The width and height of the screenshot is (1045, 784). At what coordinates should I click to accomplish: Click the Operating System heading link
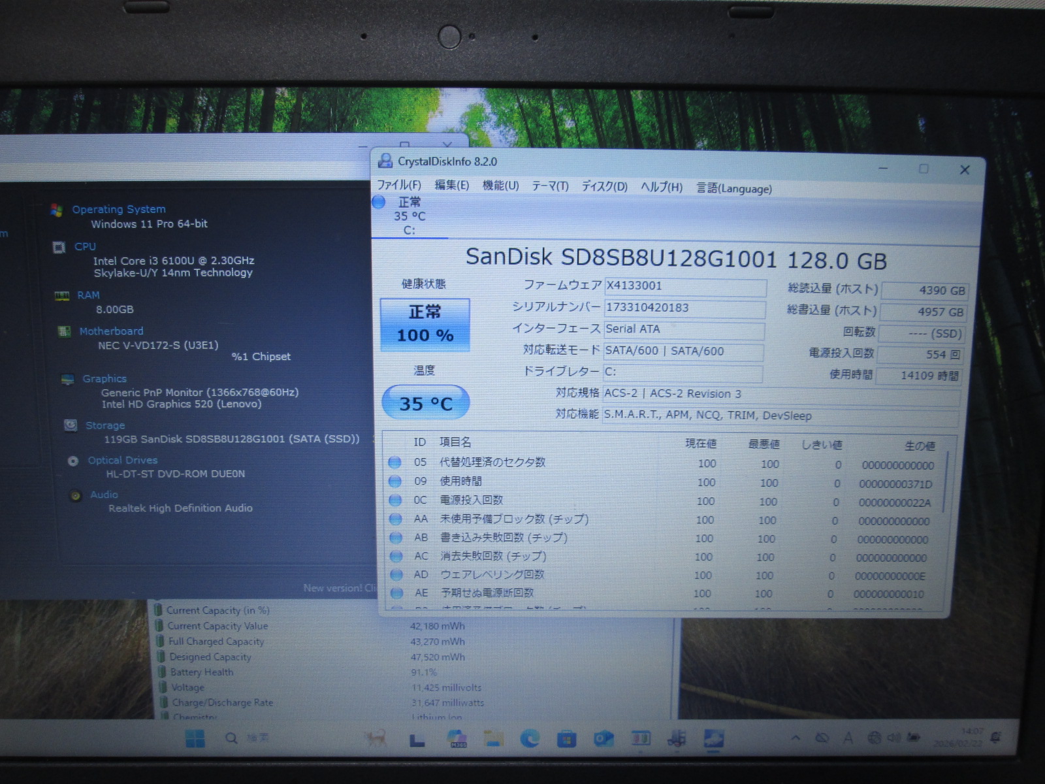click(x=118, y=209)
